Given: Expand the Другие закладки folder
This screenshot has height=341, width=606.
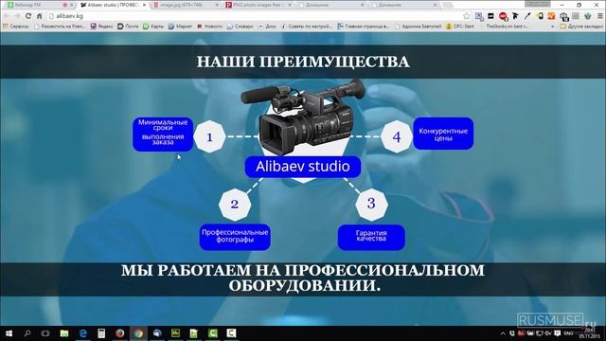Looking at the screenshot, I should point(581,27).
